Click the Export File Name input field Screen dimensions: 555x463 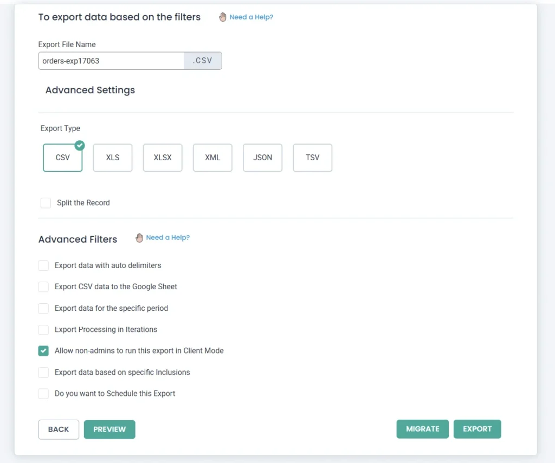coord(111,61)
